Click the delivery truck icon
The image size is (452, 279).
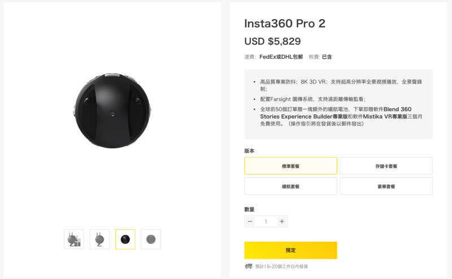click(x=249, y=267)
